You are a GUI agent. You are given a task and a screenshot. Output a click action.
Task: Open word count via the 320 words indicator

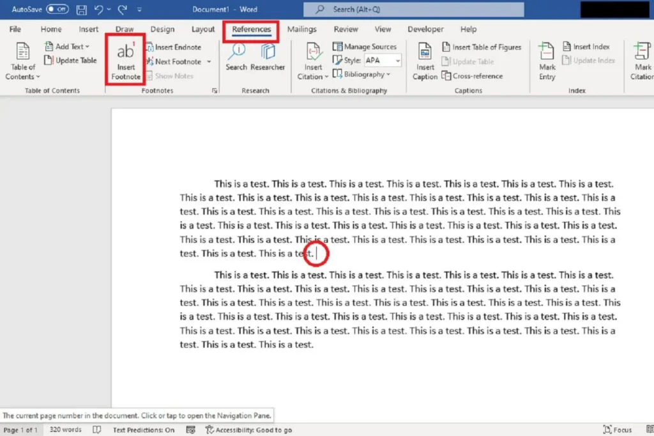[65, 430]
